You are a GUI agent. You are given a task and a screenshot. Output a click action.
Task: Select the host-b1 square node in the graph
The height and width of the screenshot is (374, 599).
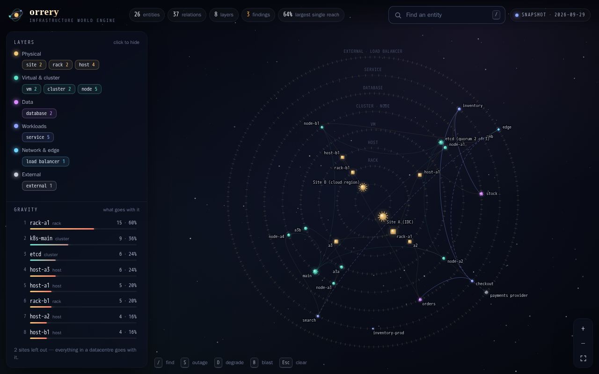(x=342, y=158)
